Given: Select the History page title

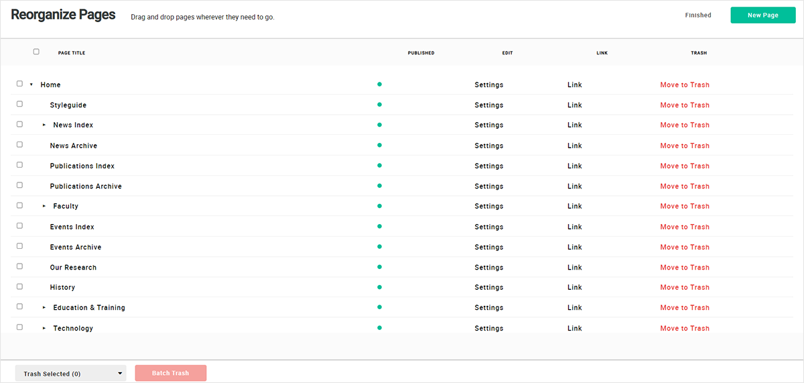Looking at the screenshot, I should pyautogui.click(x=62, y=287).
